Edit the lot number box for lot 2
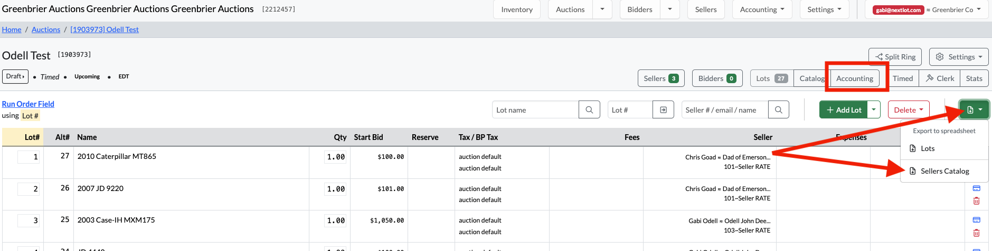This screenshot has width=992, height=251. (x=29, y=189)
